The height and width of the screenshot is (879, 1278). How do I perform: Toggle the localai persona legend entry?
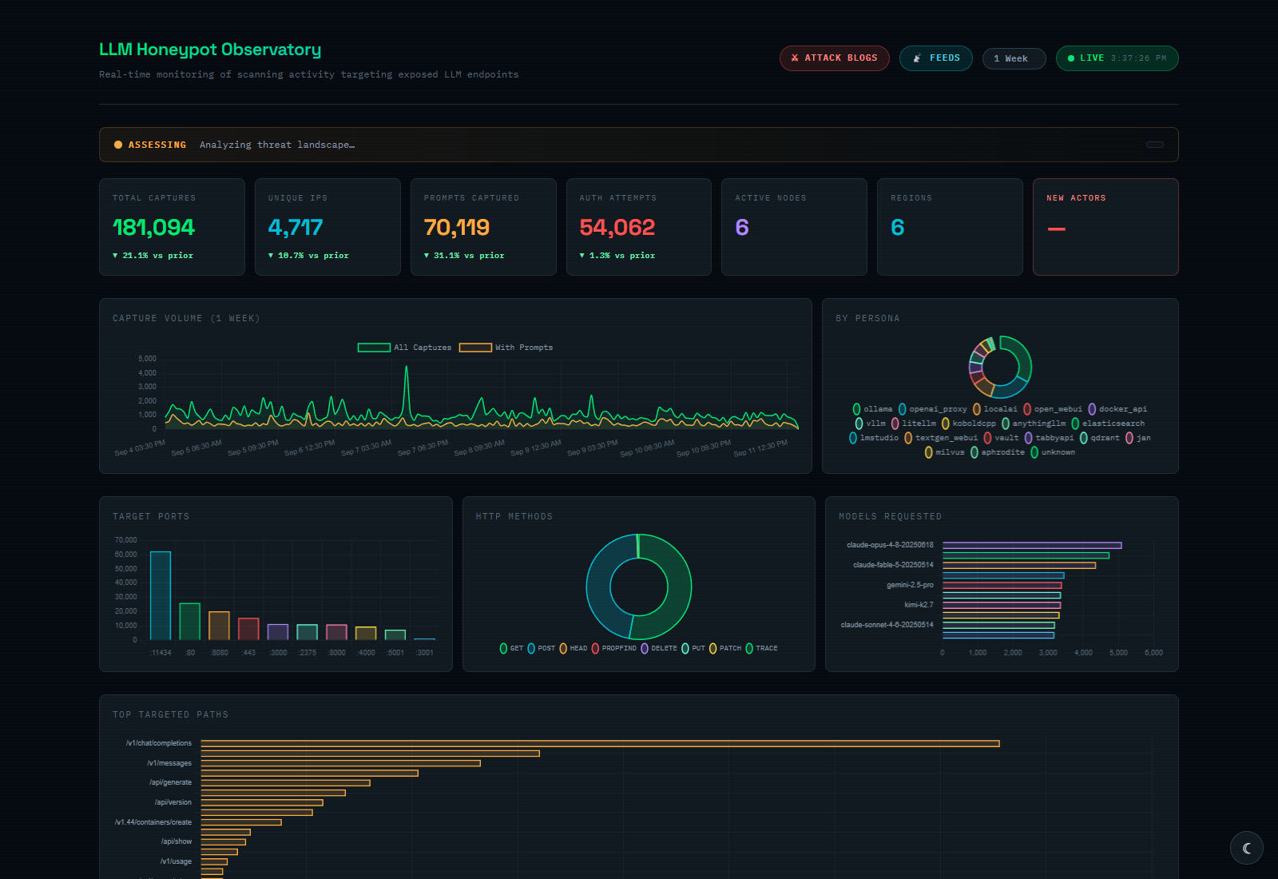(x=994, y=409)
